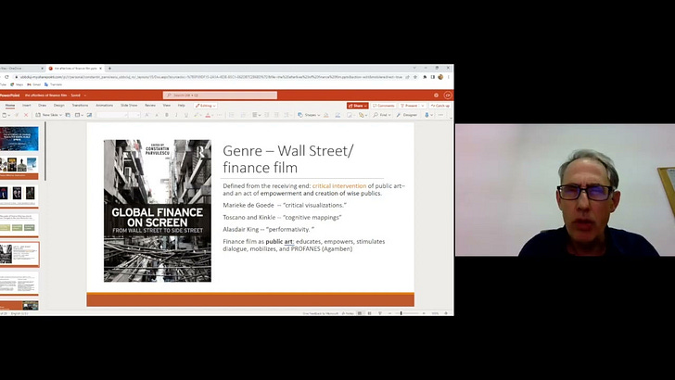Click the text "Marieke de Goede" on slide

coord(248,205)
